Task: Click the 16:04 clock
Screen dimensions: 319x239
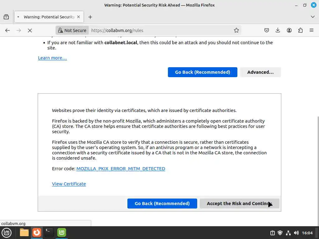Action: pos(307,233)
